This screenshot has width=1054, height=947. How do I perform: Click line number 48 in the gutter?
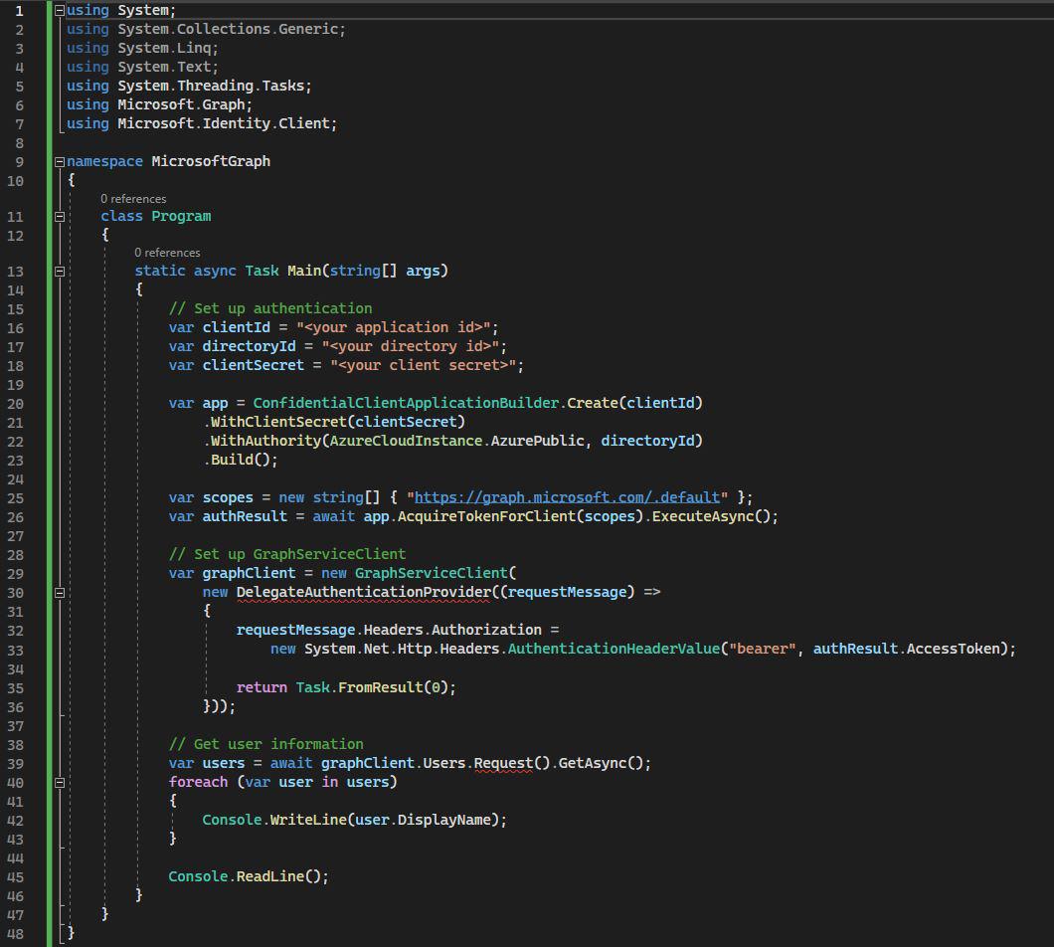(x=16, y=933)
